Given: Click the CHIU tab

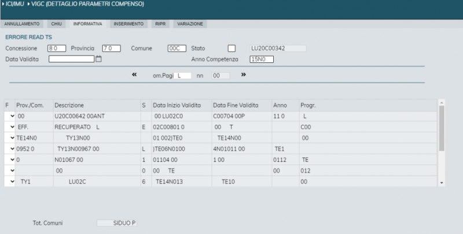Looking at the screenshot, I should coord(56,24).
